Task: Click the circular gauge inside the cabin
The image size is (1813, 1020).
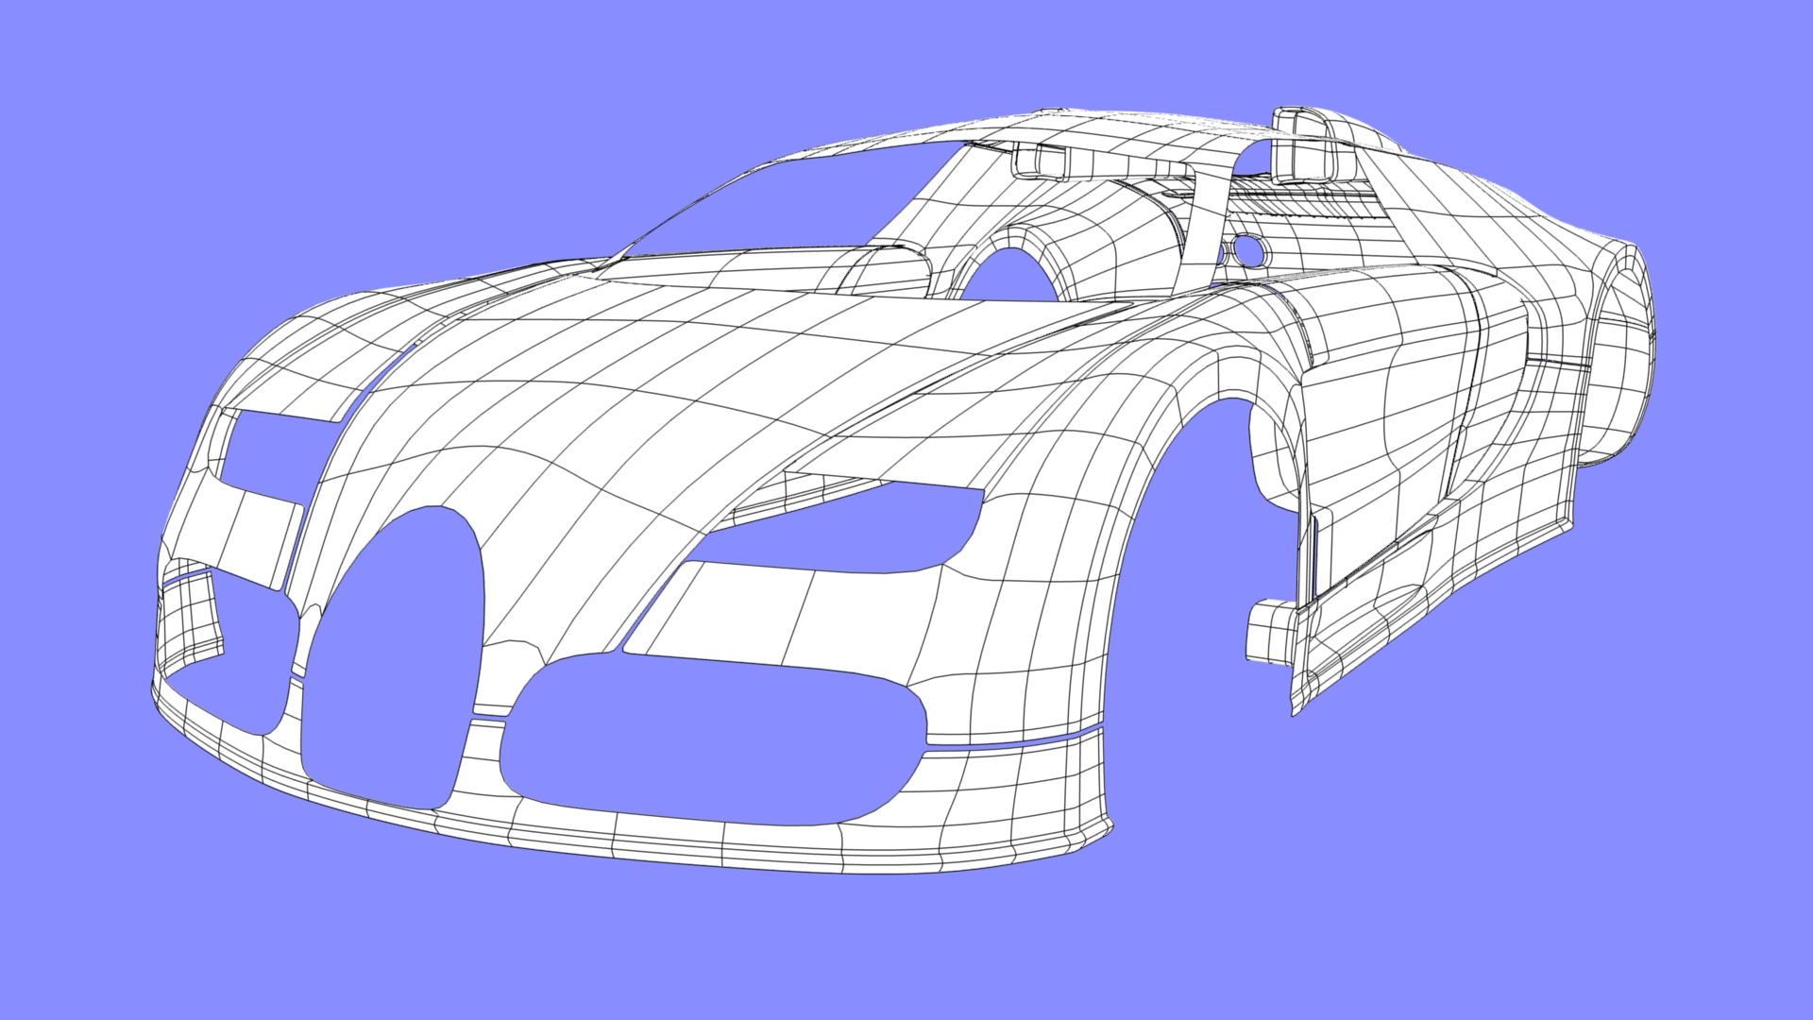Action: click(1251, 249)
